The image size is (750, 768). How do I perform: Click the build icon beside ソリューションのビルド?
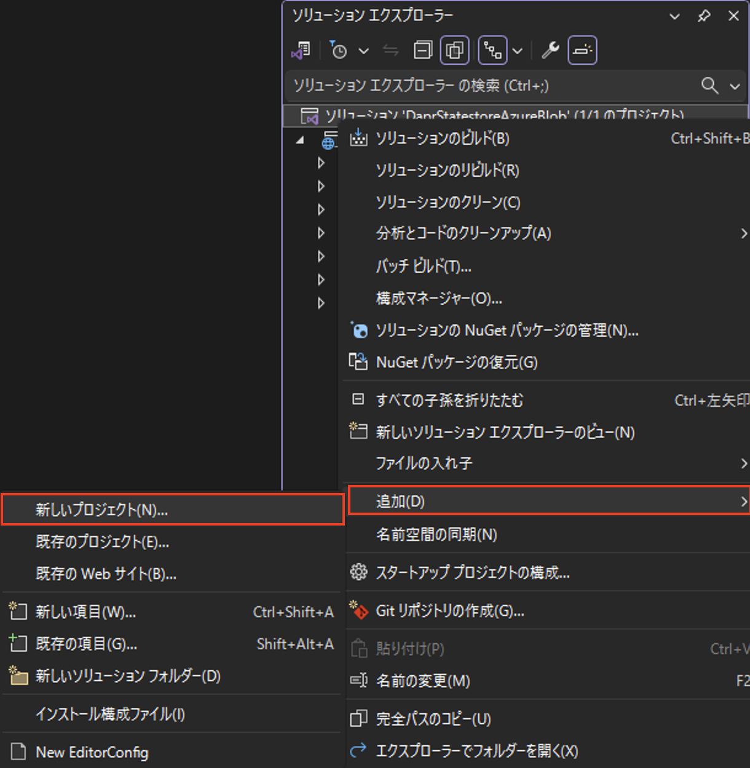pyautogui.click(x=358, y=138)
